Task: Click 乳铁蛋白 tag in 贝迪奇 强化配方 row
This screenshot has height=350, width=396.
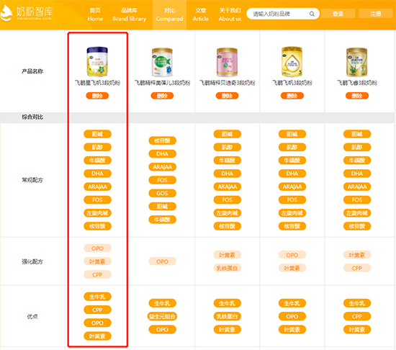Action: [x=227, y=268]
